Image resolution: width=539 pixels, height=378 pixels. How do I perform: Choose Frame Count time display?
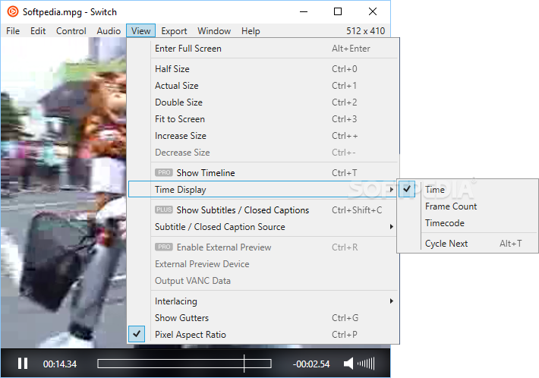point(468,206)
